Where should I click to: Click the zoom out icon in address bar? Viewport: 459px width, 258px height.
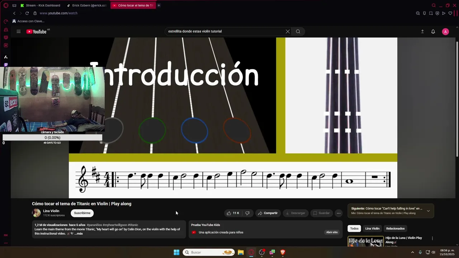(x=418, y=13)
